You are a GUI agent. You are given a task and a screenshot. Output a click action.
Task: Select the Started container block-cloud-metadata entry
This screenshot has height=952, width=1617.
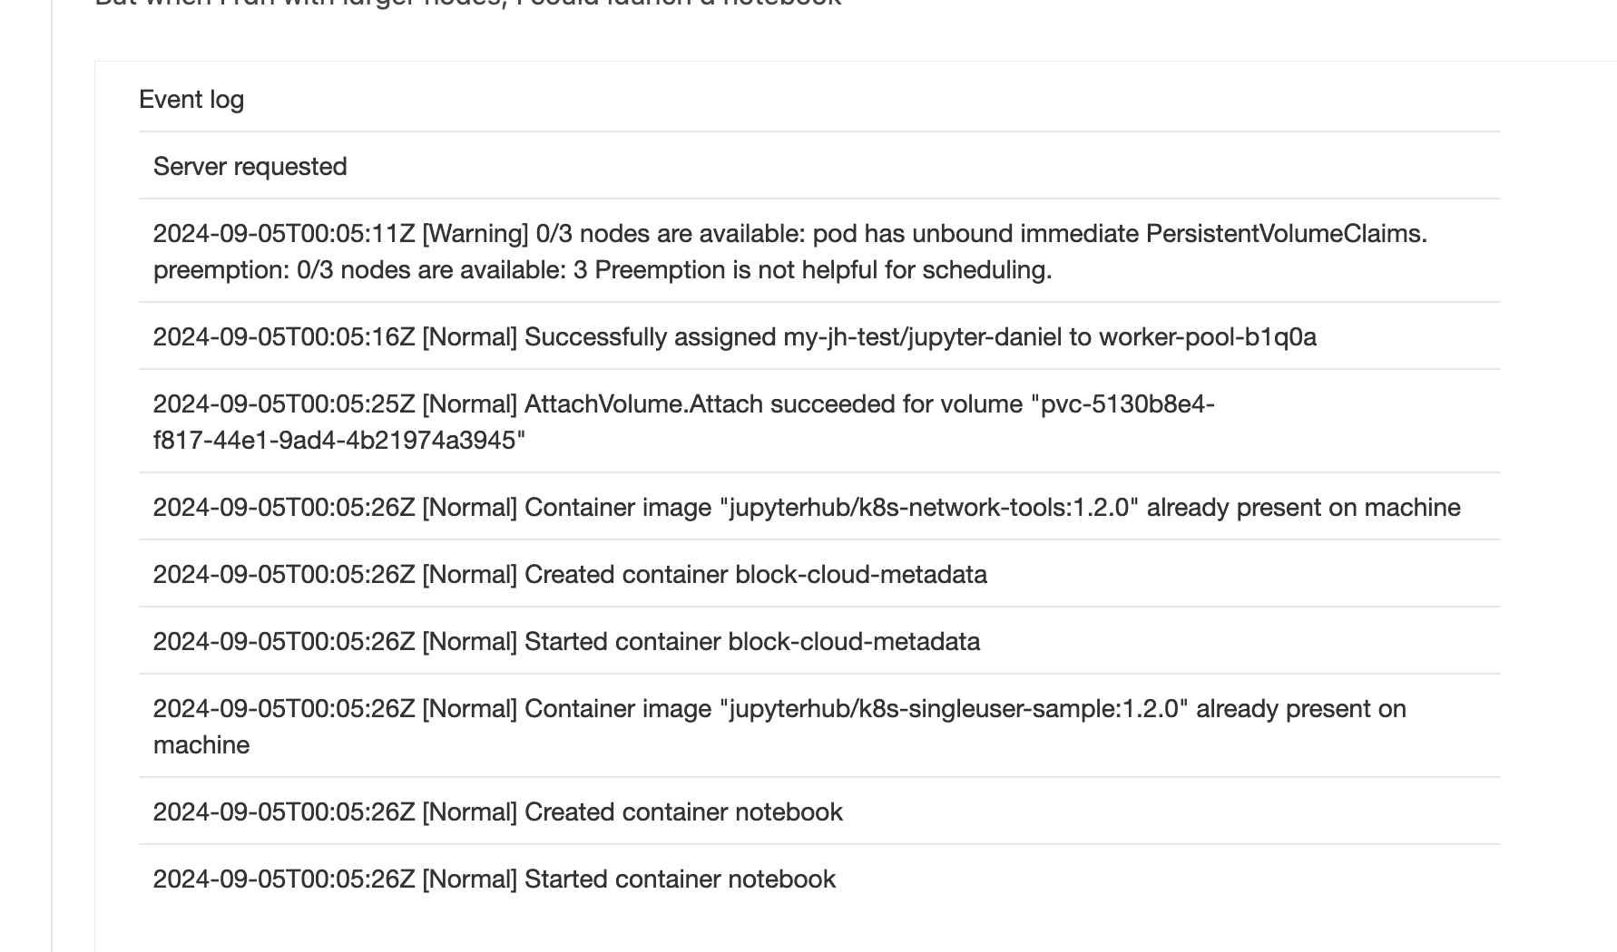point(751,642)
